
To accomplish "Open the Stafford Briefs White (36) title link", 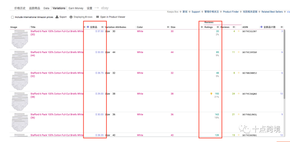I will (57, 116).
